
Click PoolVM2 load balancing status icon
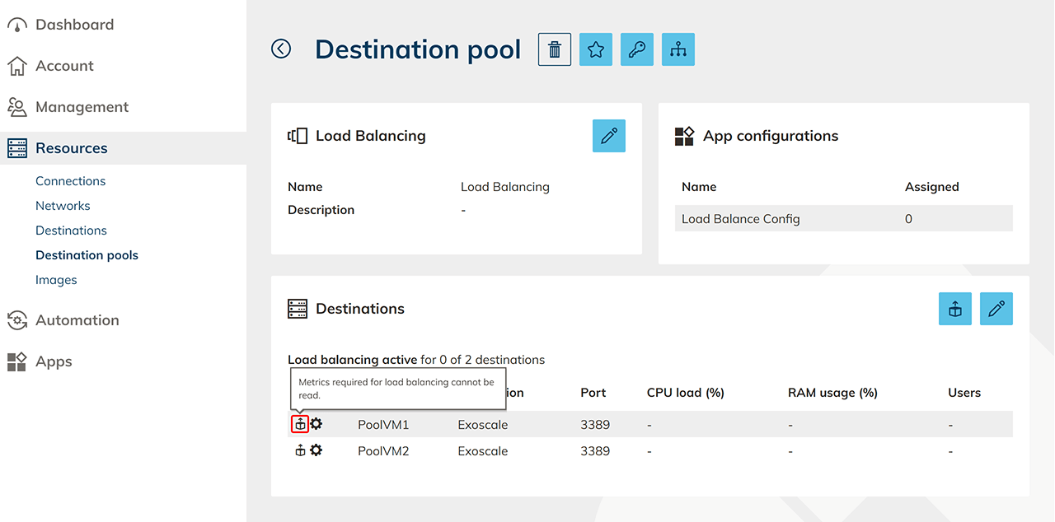point(300,450)
